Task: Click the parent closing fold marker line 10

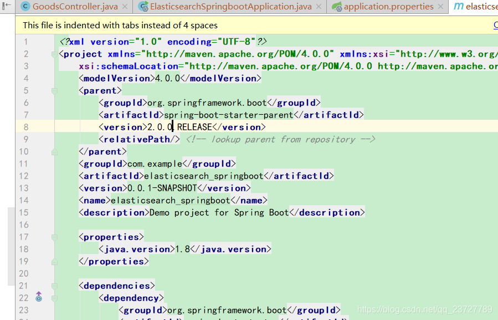Action: coord(54,152)
